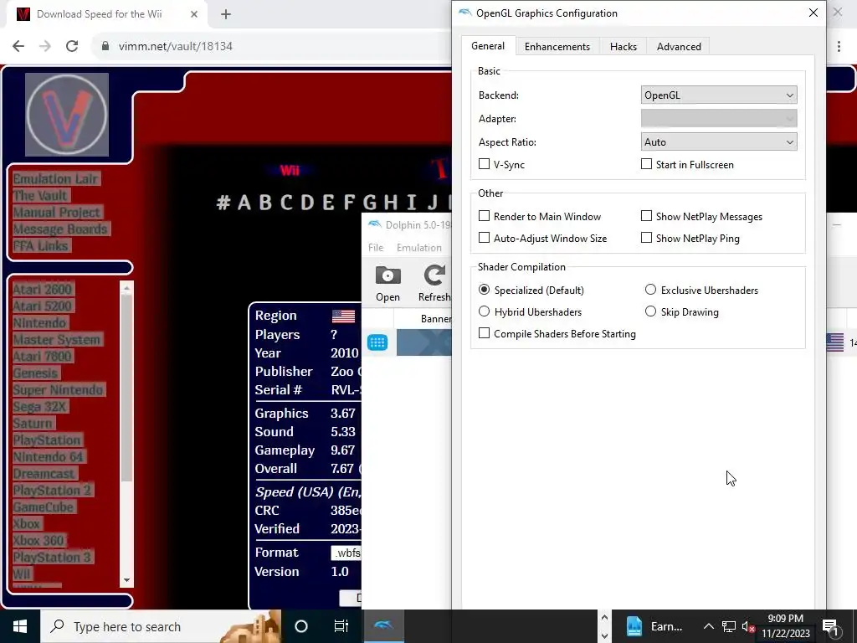Viewport: 857px width, 643px height.
Task: Open PlayStation 2 system link
Action: (52, 490)
